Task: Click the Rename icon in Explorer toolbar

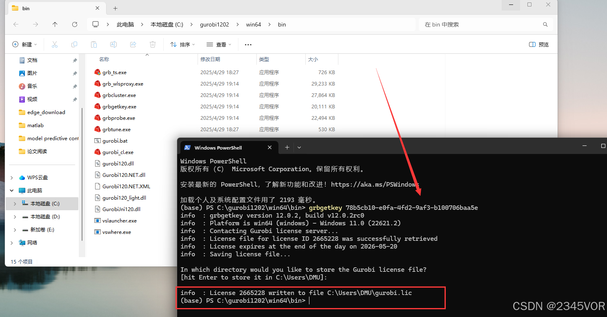Action: pos(113,44)
